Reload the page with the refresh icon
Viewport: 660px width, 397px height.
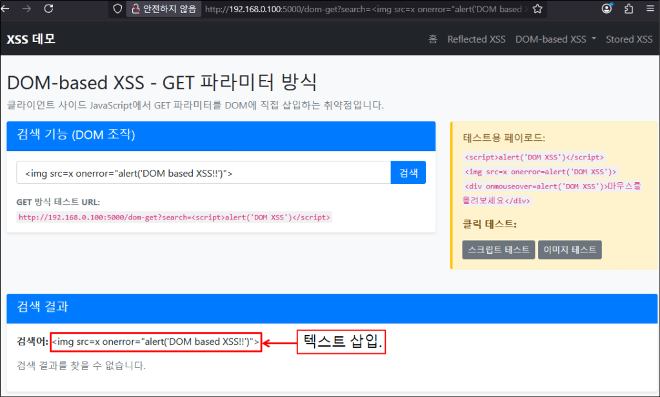pyautogui.click(x=48, y=9)
